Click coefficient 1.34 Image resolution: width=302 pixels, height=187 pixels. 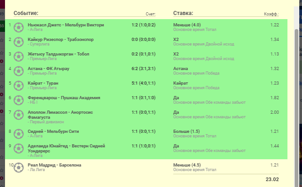pyautogui.click(x=274, y=40)
